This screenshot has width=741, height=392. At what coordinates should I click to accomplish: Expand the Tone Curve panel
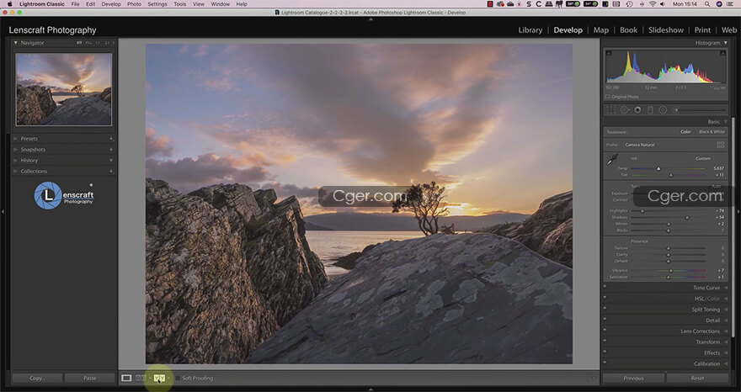(x=725, y=288)
